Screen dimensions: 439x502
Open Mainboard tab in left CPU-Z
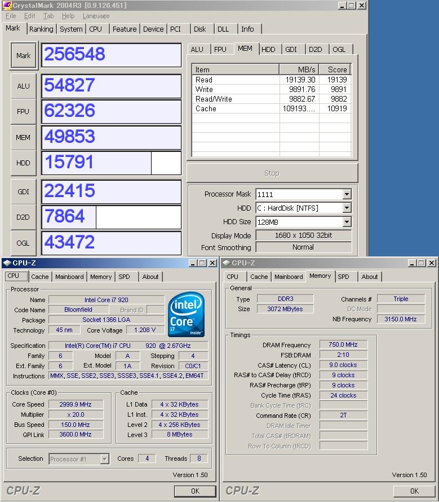[69, 277]
